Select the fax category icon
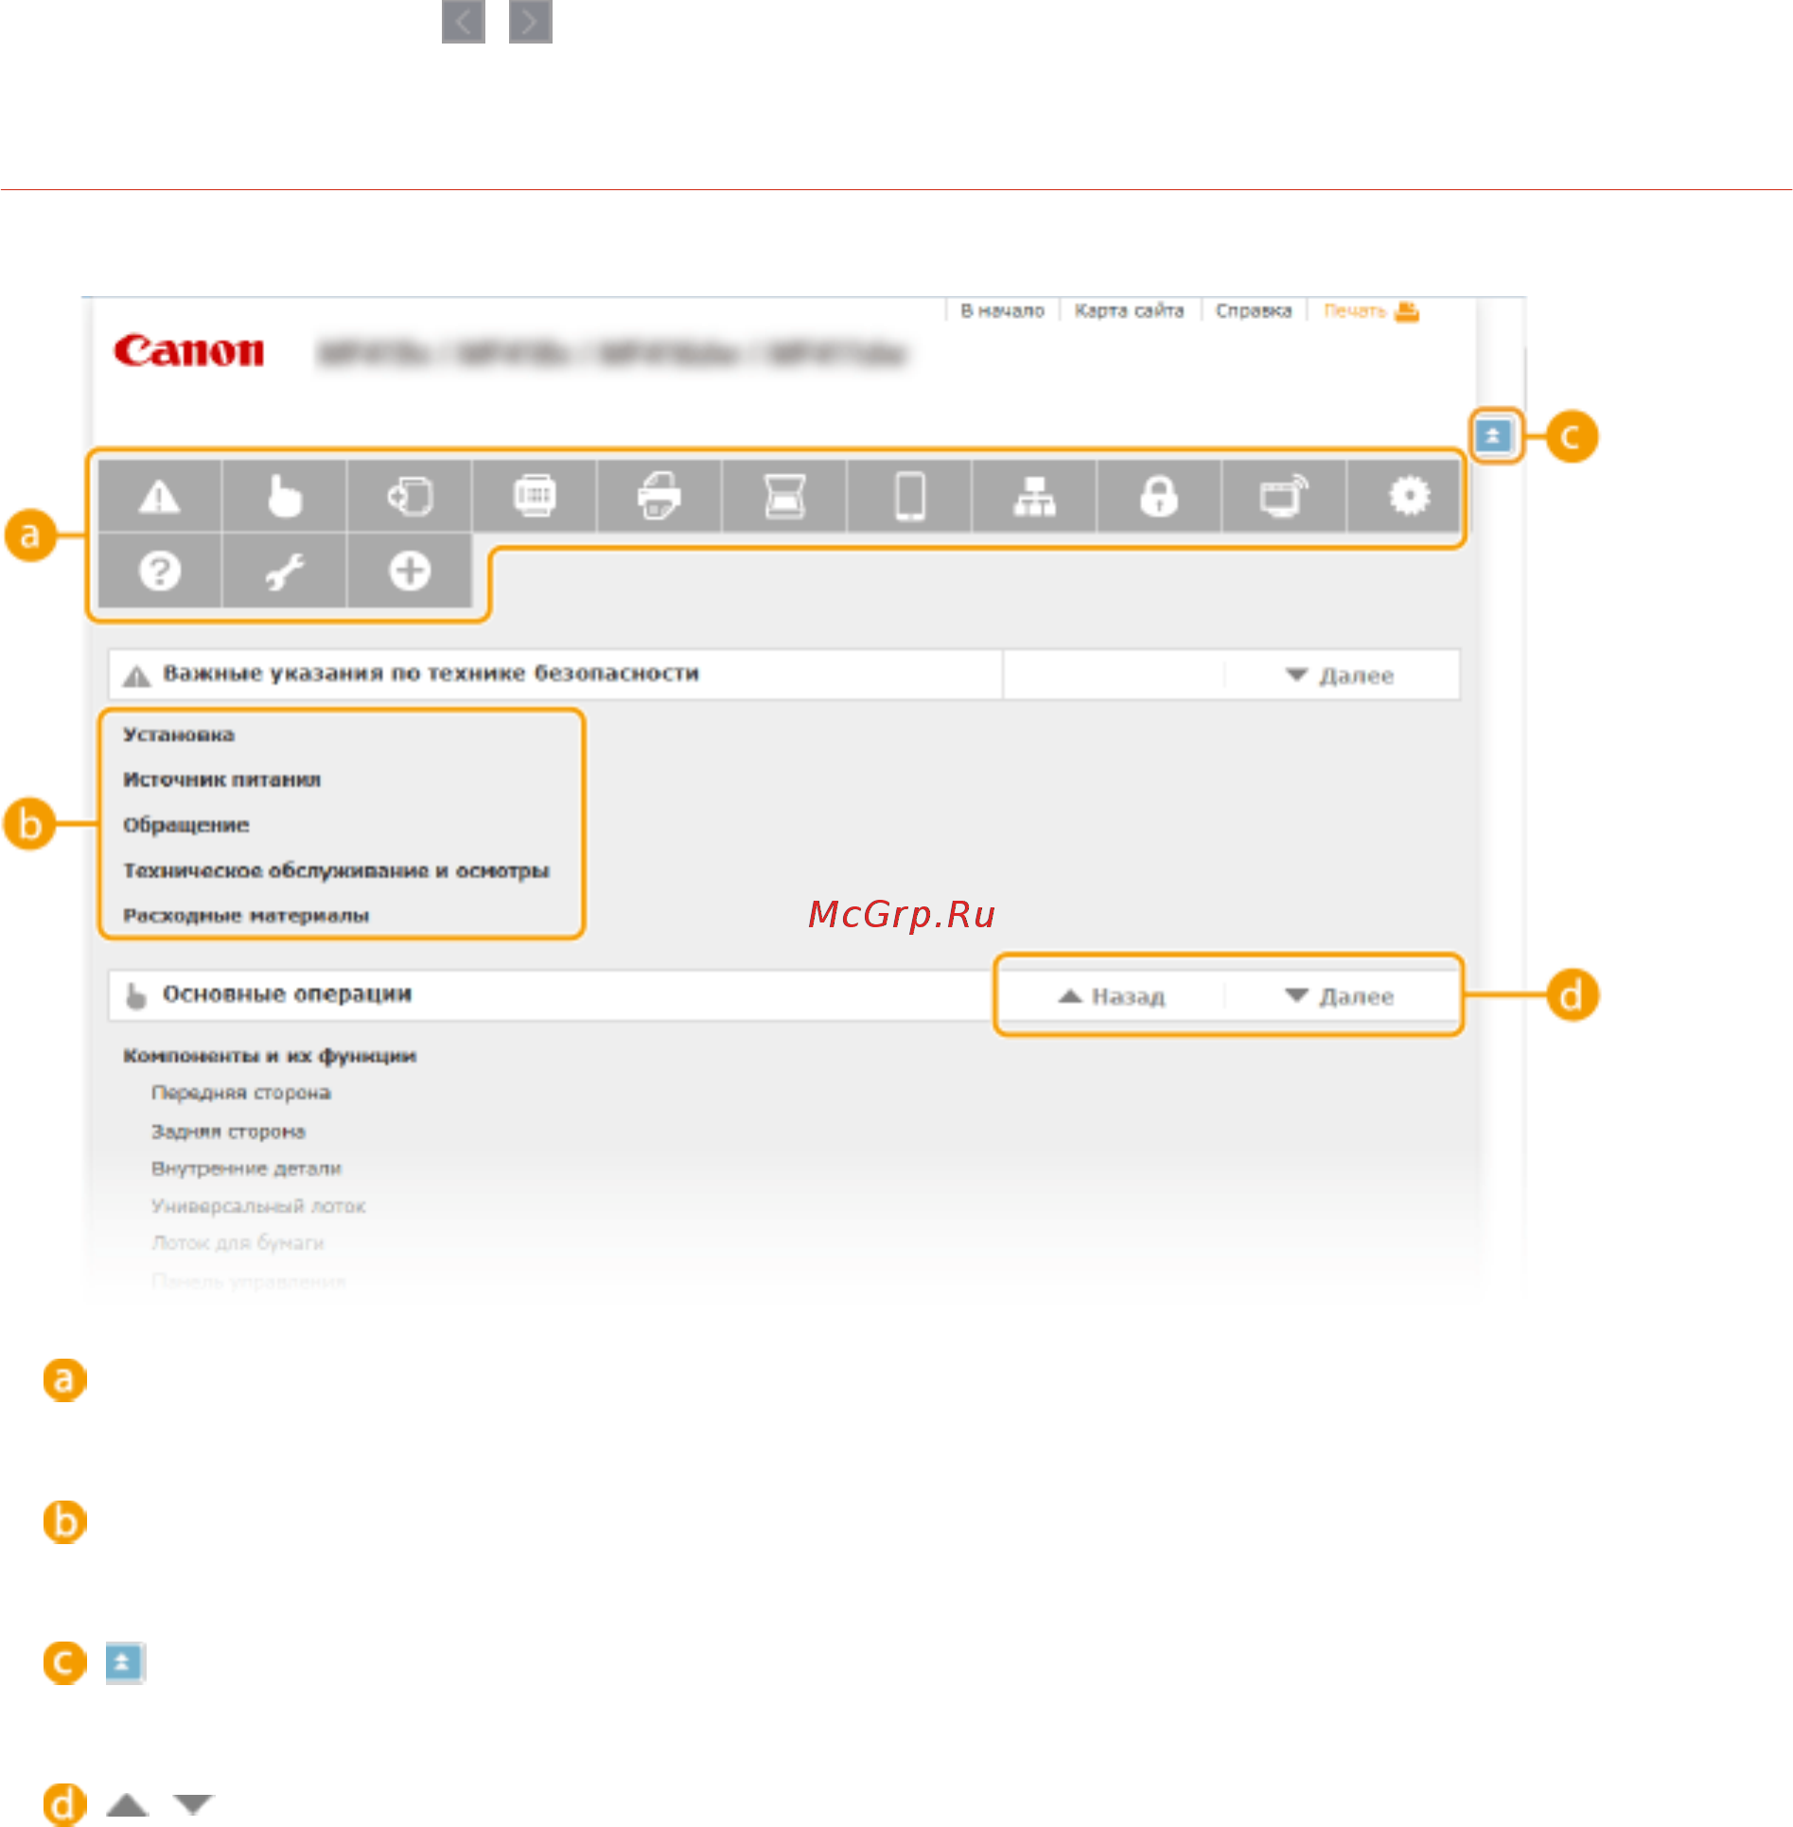1793x1827 pixels. 535,496
